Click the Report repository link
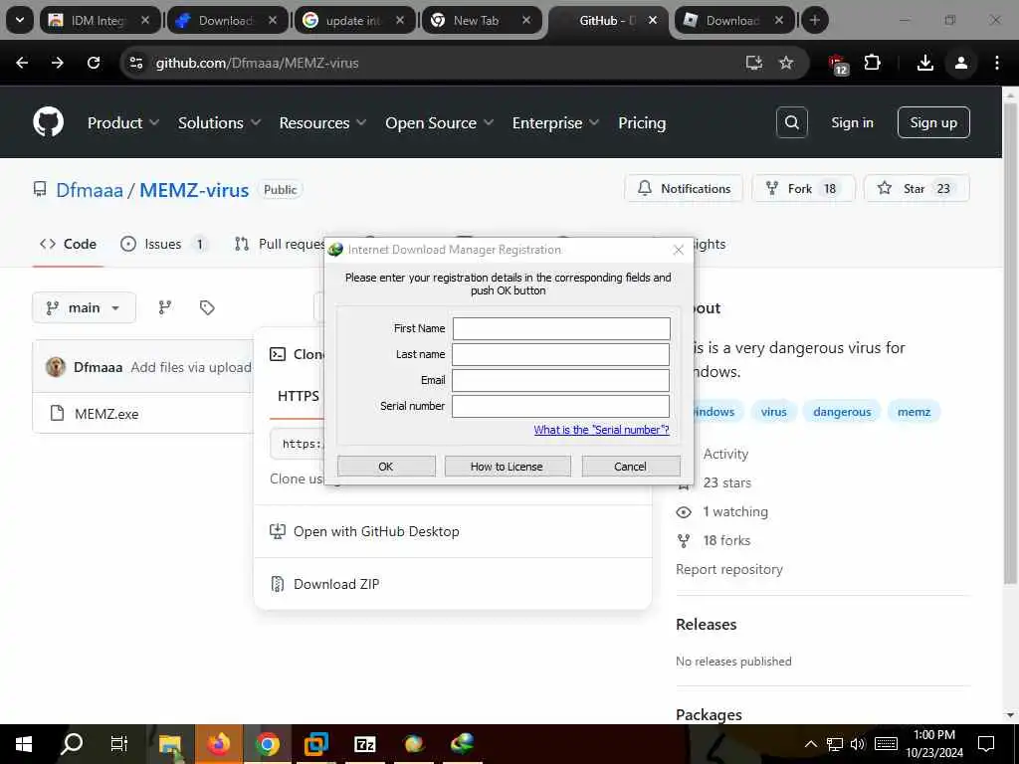 tap(729, 569)
